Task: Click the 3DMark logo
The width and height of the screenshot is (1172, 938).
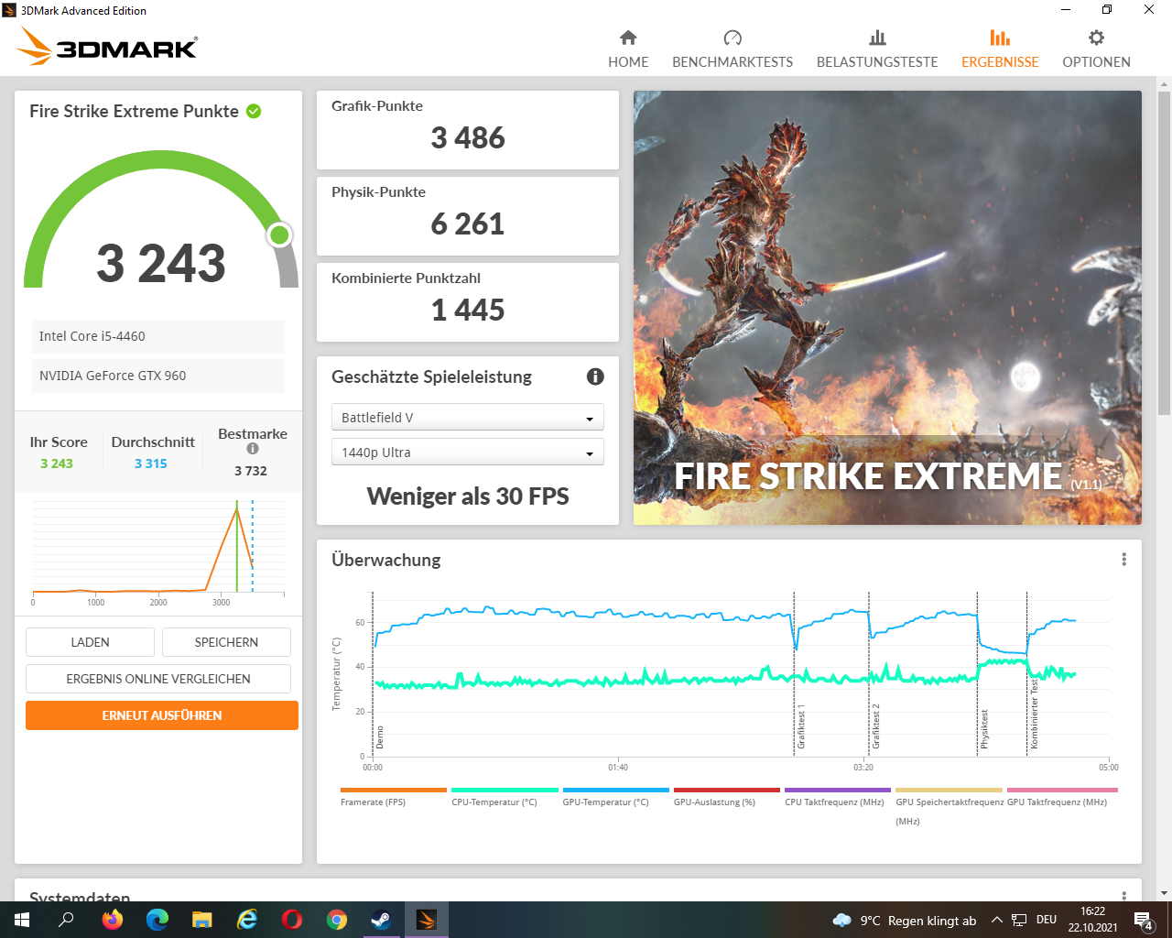Action: tap(107, 47)
